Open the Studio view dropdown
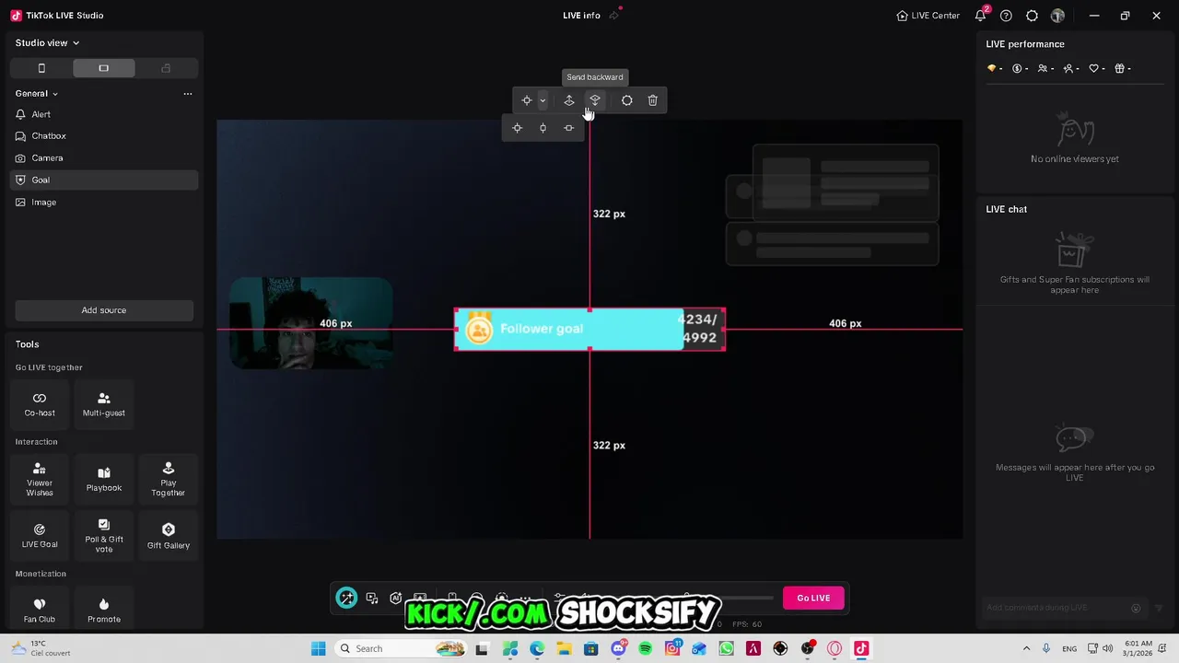The image size is (1179, 663). (47, 42)
